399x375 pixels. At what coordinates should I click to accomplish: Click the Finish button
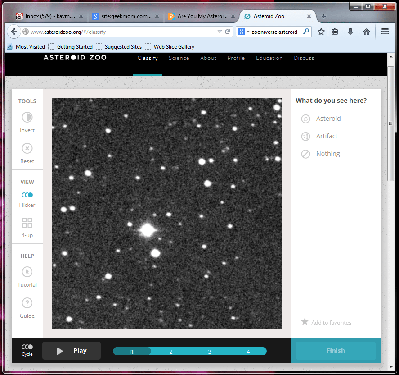[336, 351]
